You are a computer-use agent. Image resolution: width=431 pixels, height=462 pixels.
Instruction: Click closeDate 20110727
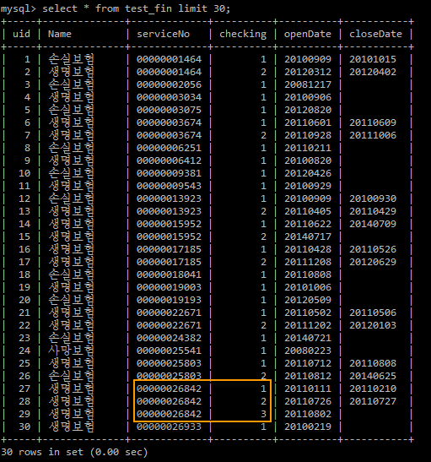point(373,401)
